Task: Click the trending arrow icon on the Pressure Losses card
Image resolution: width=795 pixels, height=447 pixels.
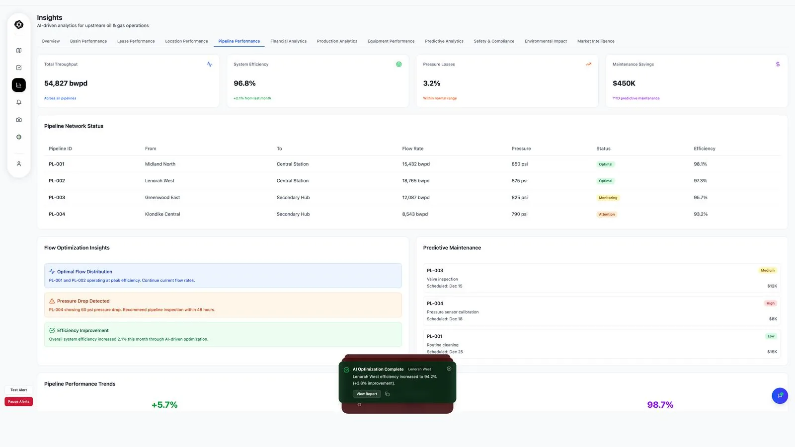Action: (x=588, y=64)
